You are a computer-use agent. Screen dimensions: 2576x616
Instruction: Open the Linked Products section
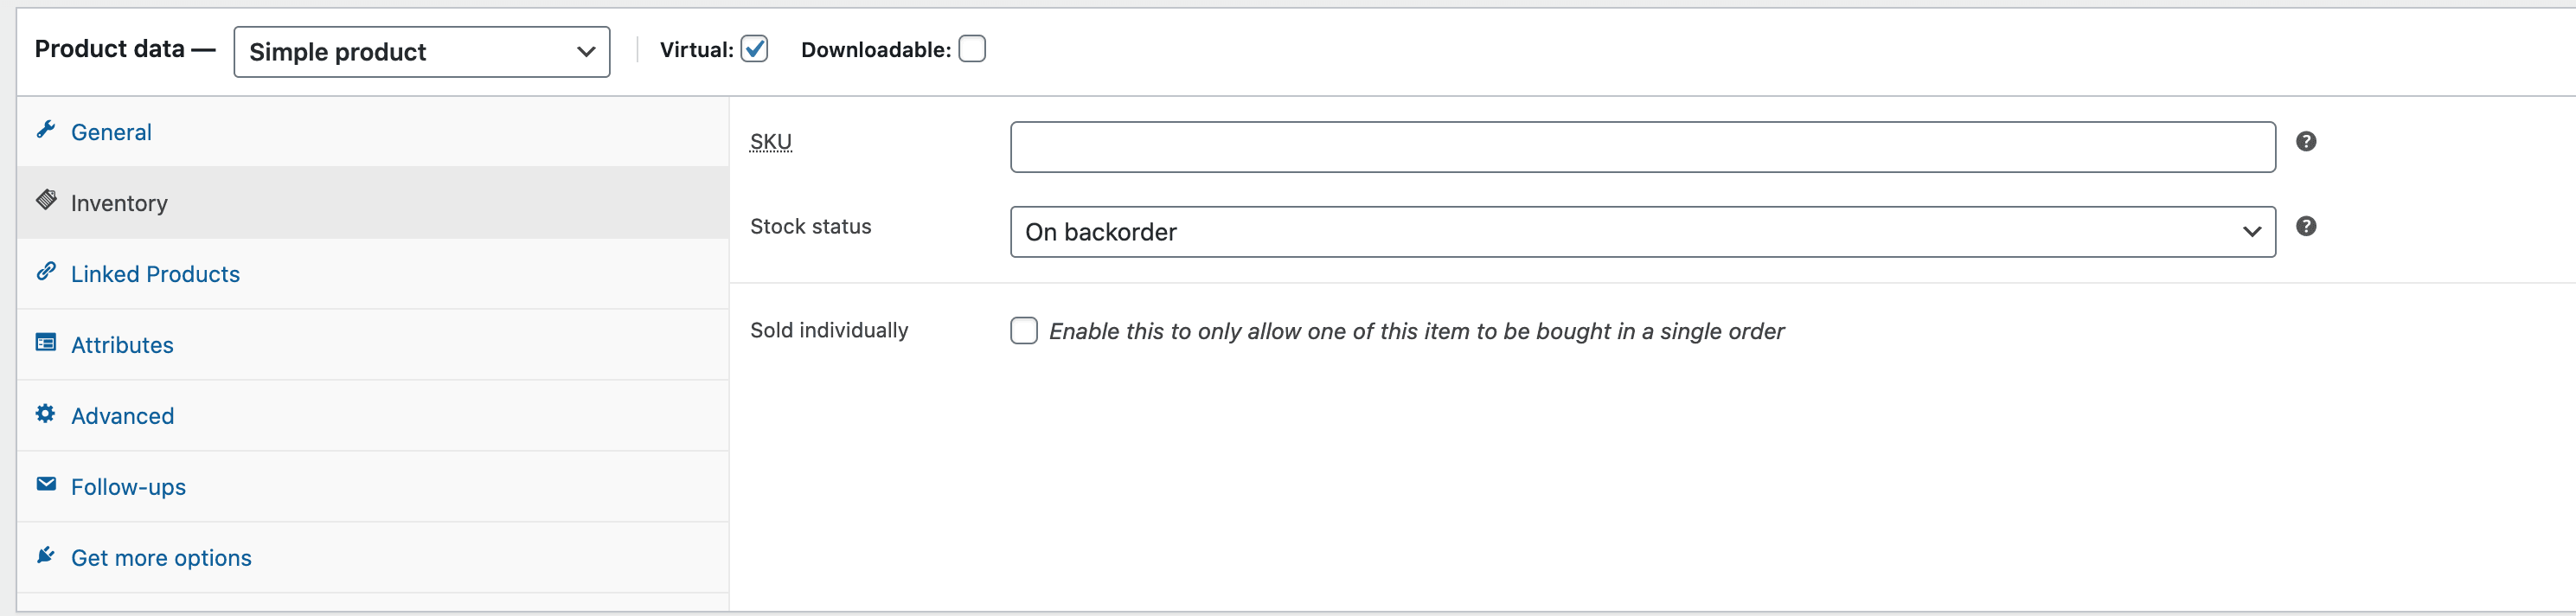(155, 273)
